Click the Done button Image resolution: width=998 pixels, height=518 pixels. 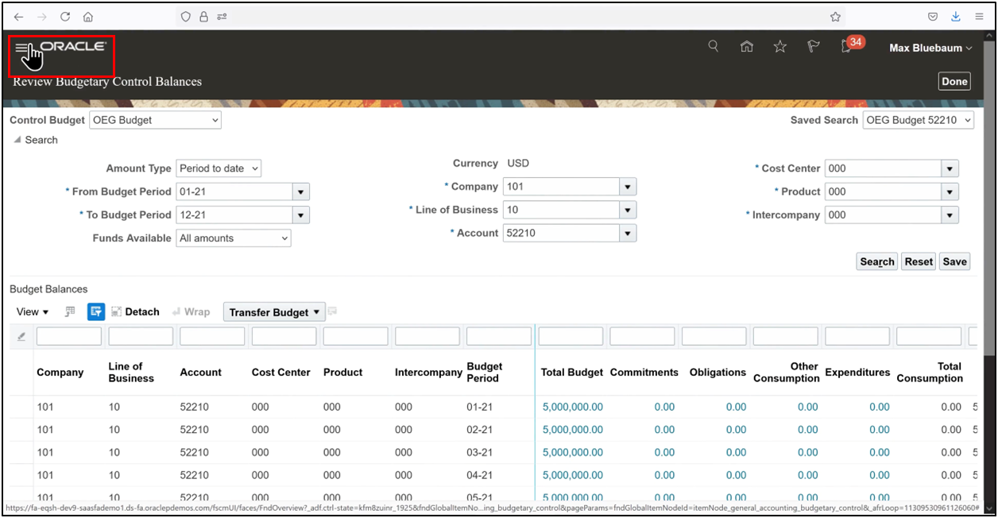(954, 80)
